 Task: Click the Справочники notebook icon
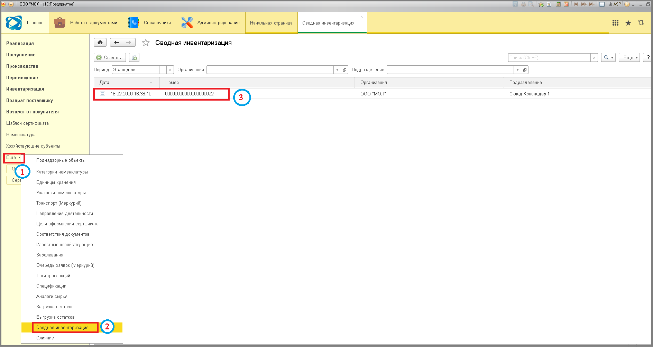tap(133, 22)
